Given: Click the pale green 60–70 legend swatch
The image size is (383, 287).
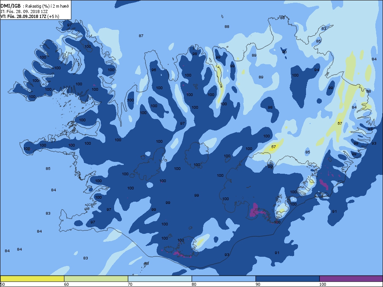Looking at the screenshot, I should click(x=96, y=279).
